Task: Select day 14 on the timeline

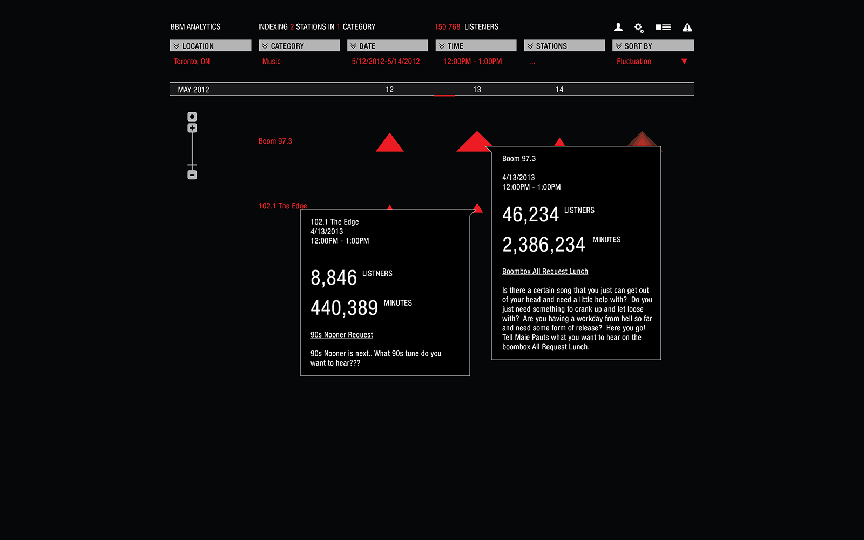Action: pyautogui.click(x=559, y=90)
